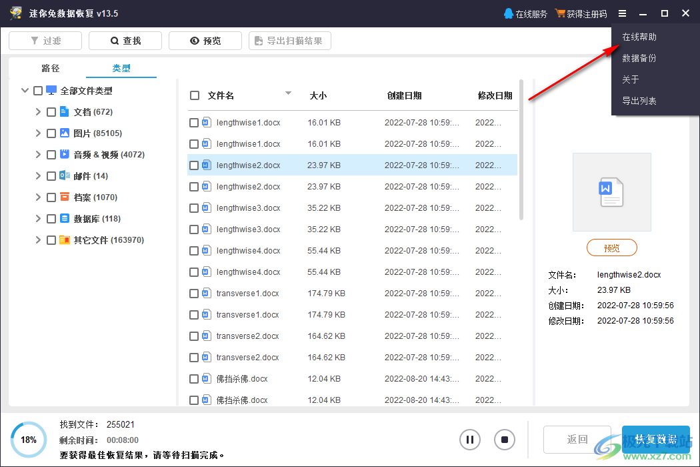Pause the scan with the pause icon
700x467 pixels.
coord(470,439)
